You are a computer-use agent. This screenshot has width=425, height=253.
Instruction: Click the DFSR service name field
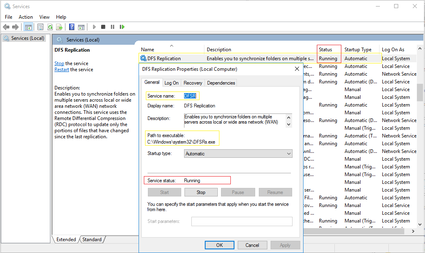coord(190,96)
